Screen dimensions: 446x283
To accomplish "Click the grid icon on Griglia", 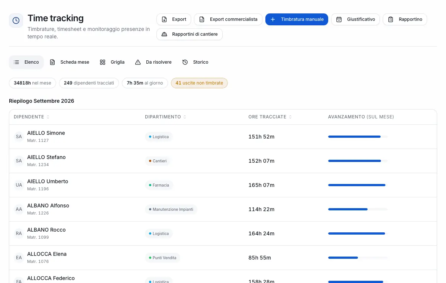I will coord(103,62).
